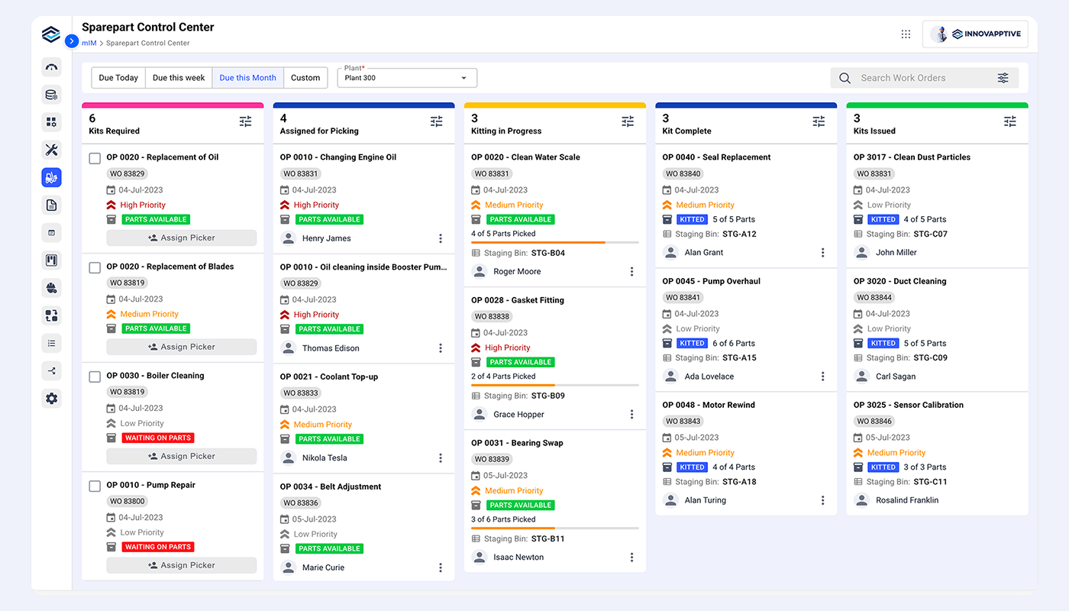Select the Custom date tab

(x=305, y=78)
